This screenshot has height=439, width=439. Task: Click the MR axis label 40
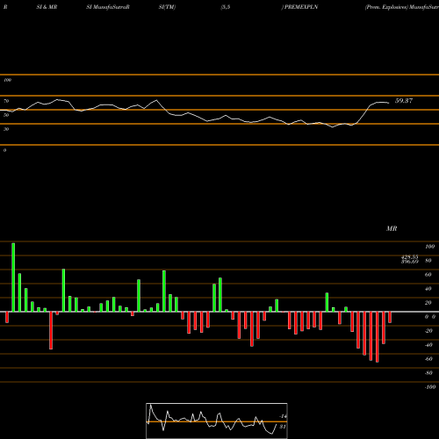[x=428, y=289]
